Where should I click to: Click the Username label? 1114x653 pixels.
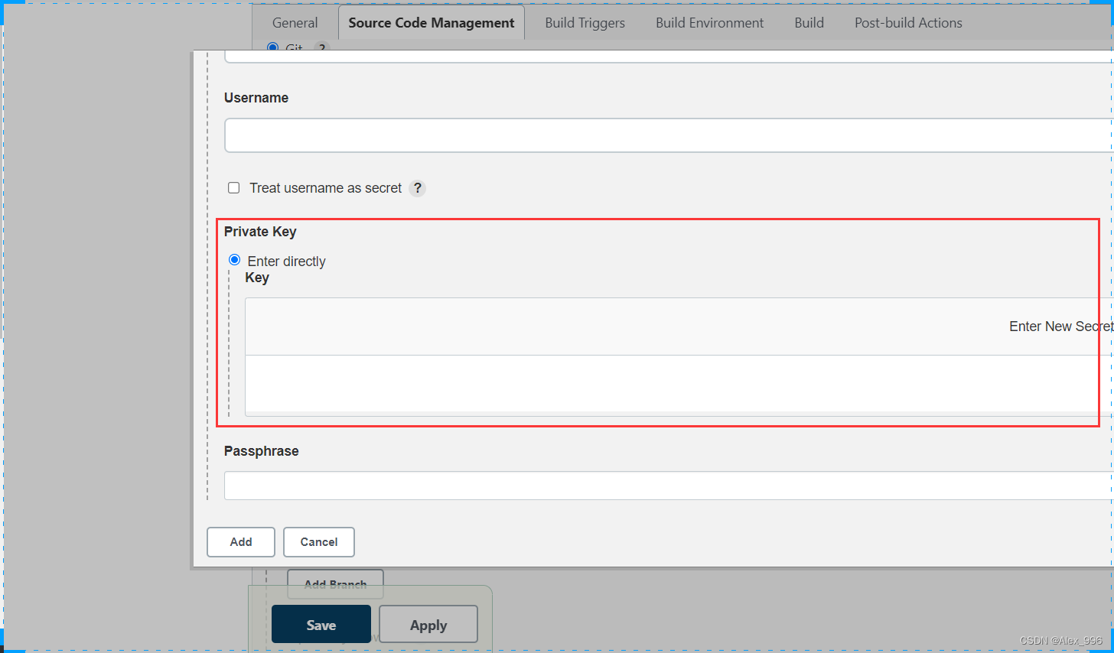(x=256, y=98)
